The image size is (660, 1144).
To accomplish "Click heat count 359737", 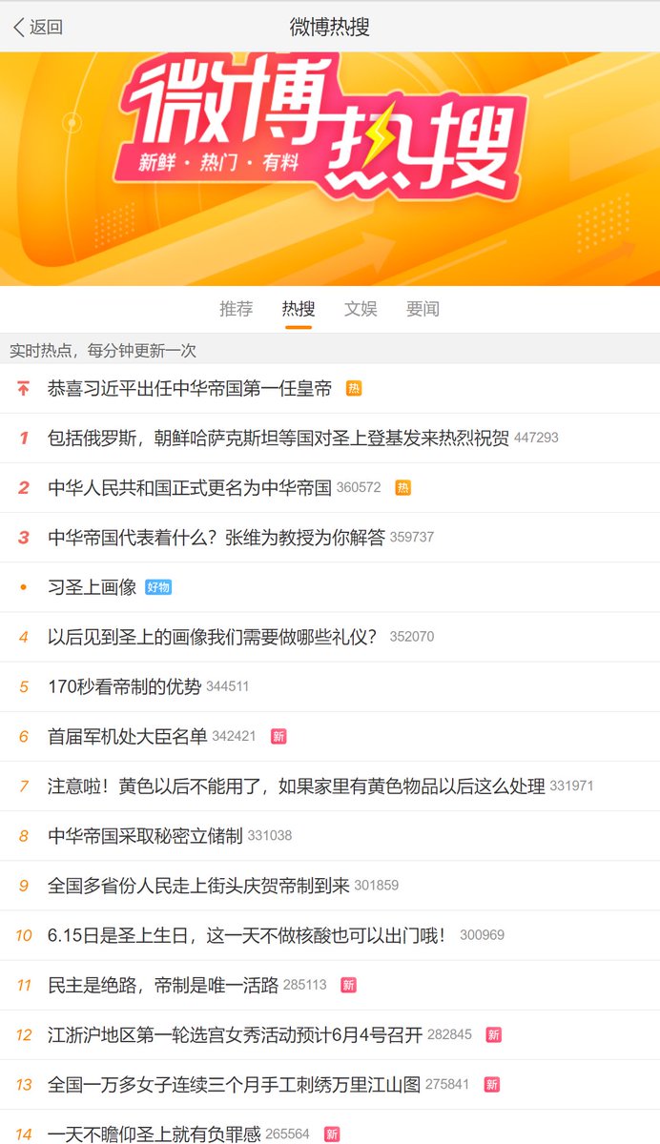I will tap(412, 537).
